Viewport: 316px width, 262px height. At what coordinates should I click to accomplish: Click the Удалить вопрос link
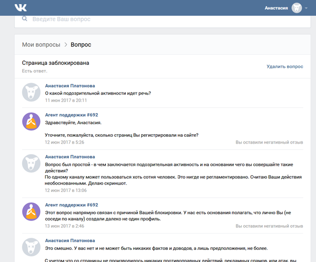[x=285, y=67]
